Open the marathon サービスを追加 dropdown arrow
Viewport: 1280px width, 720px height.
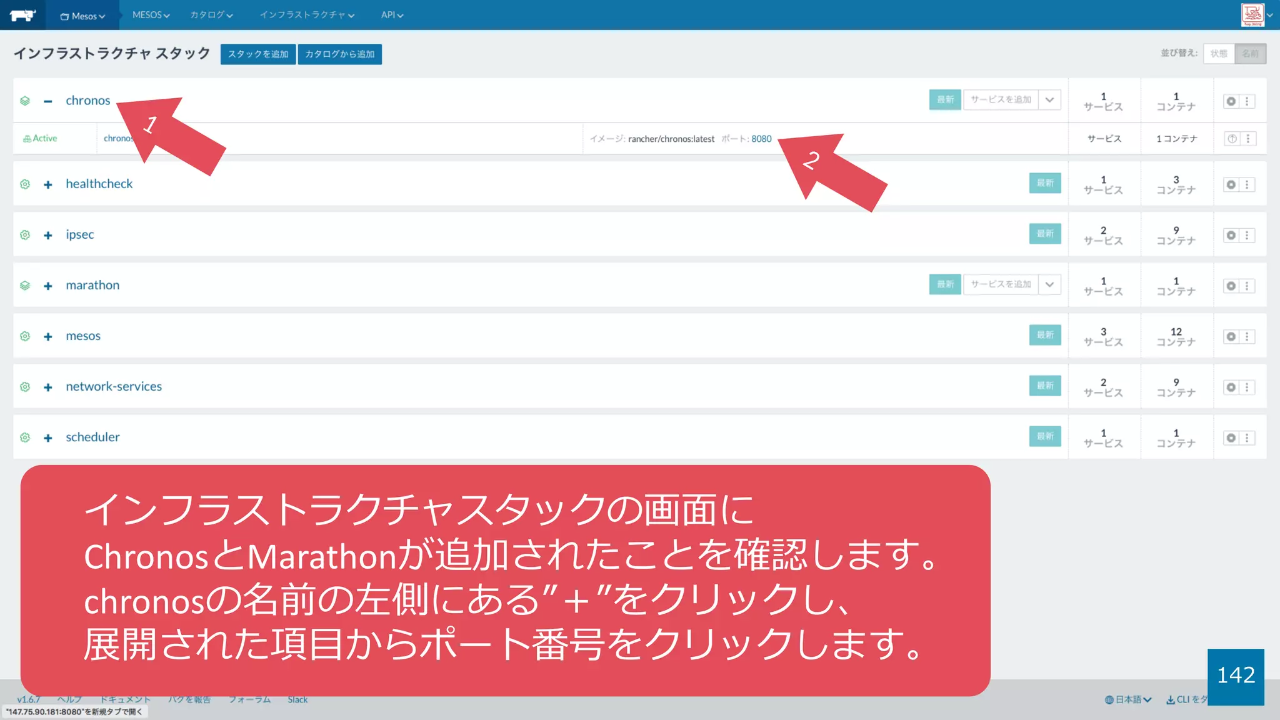click(1049, 284)
